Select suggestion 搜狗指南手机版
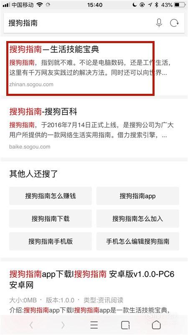 point(51,241)
